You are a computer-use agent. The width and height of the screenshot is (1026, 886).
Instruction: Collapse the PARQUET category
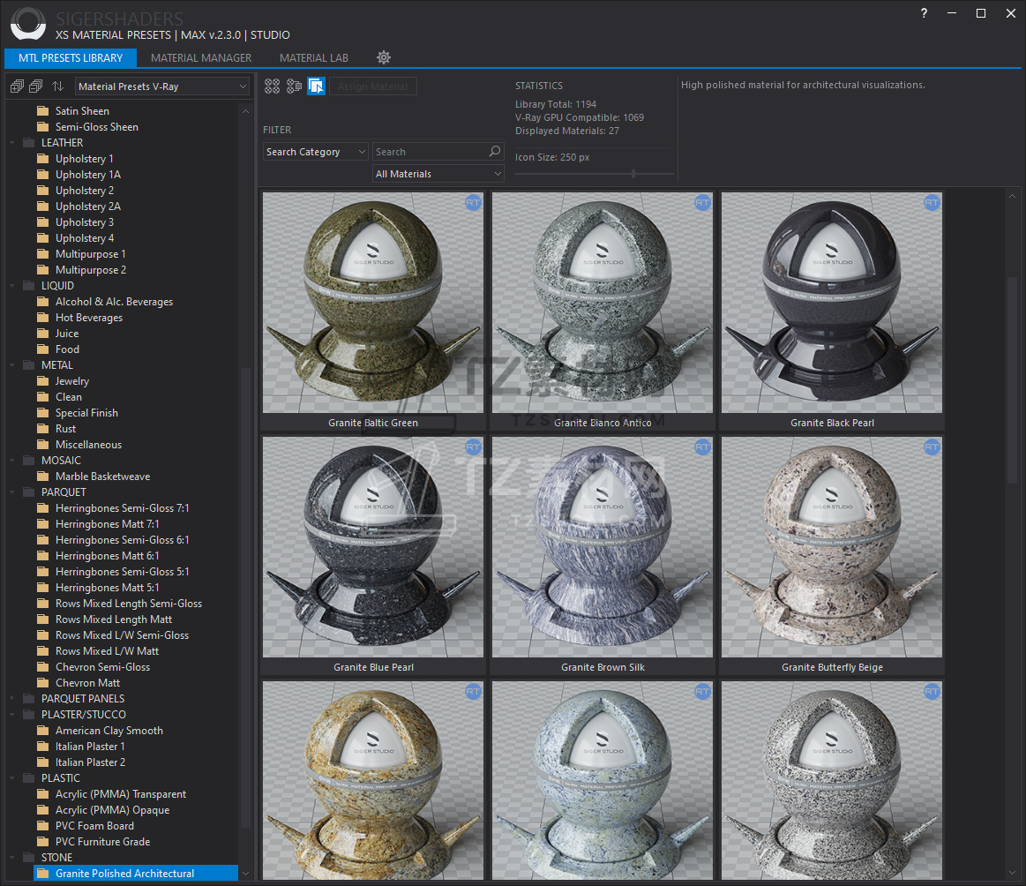pyautogui.click(x=11, y=492)
